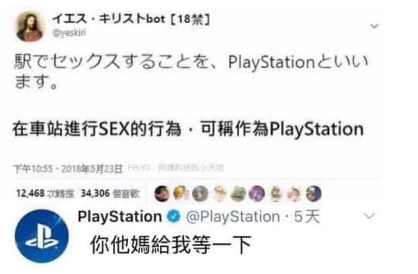
Task: Click the blue verified badge next to PlayStation
Action: tap(173, 216)
